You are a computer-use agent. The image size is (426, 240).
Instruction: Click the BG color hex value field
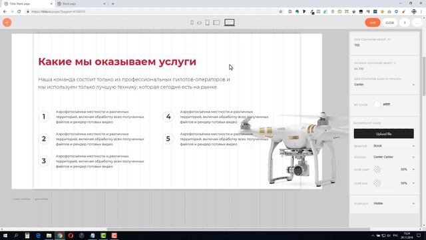(386, 105)
